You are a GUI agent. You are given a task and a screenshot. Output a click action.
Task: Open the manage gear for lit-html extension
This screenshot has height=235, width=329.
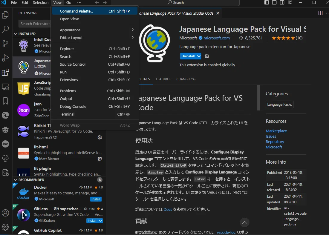[x=100, y=159]
